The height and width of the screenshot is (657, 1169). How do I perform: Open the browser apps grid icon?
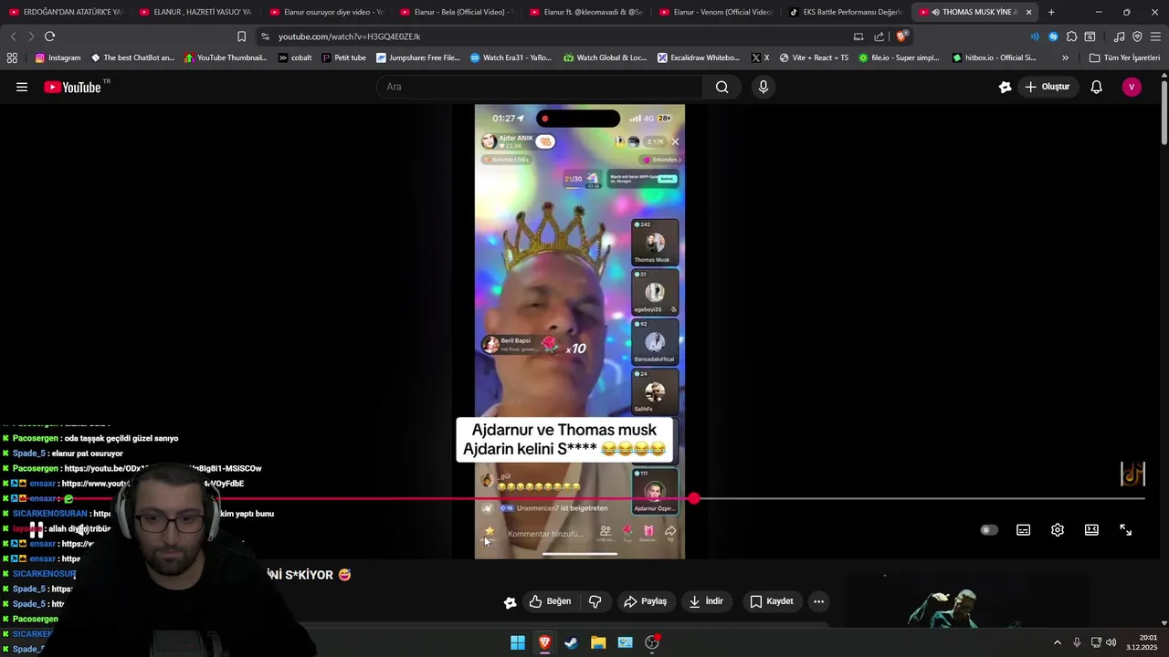12,57
